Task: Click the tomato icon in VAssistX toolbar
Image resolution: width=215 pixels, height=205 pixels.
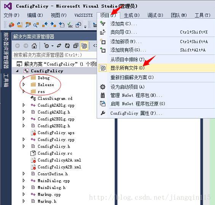Action: [11, 25]
